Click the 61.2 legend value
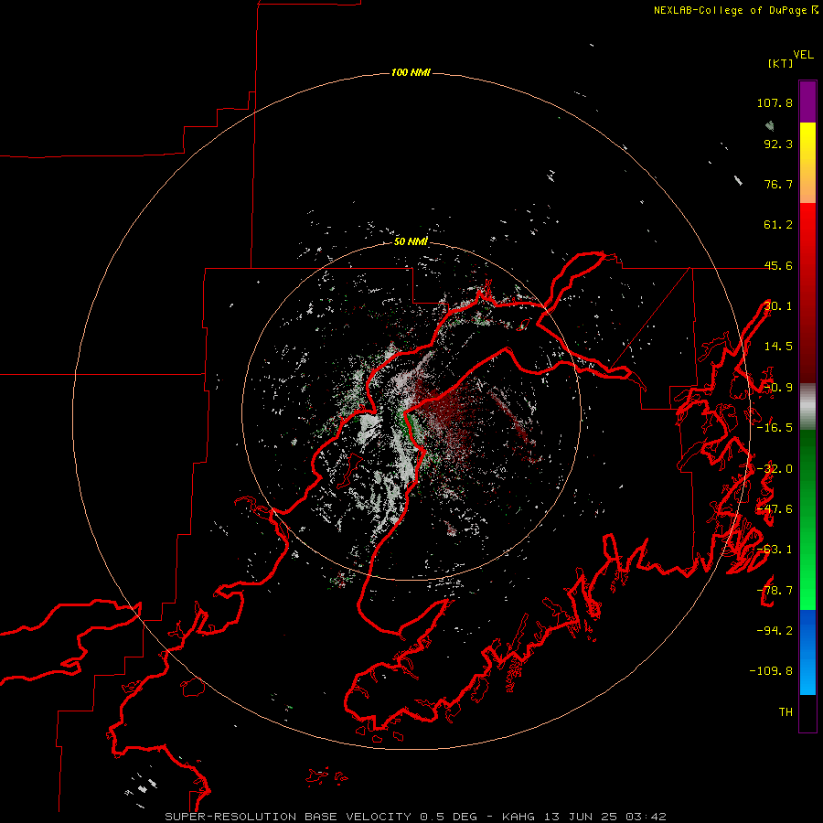The image size is (823, 823). pyautogui.click(x=778, y=225)
